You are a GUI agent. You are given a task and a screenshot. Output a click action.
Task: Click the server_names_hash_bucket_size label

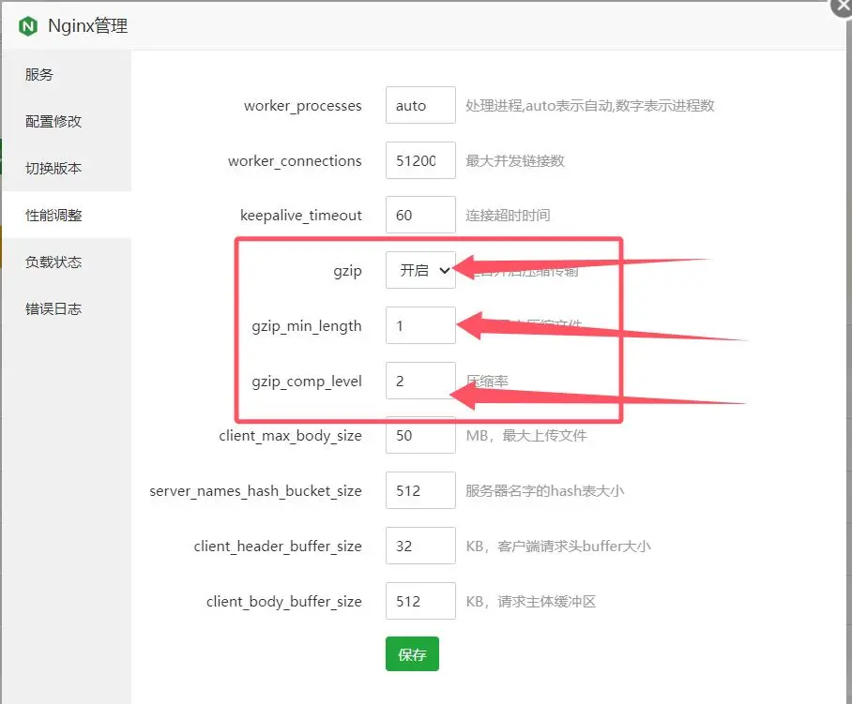coord(256,491)
